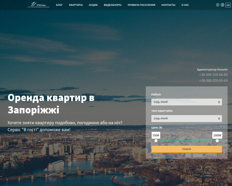The width and height of the screenshot is (232, 186).
Task: Click the 550₴ minimum price value
Action: (156, 135)
